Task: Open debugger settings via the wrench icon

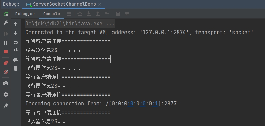Action: pos(6,23)
